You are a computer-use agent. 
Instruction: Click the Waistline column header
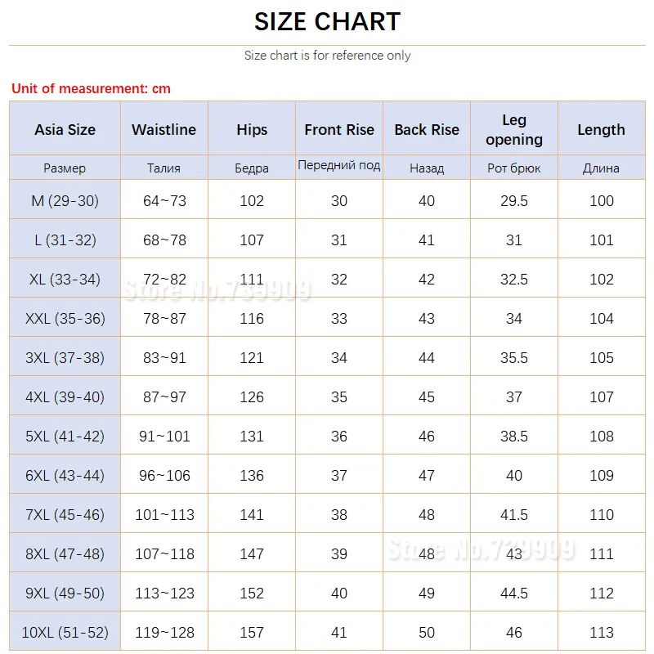(164, 129)
